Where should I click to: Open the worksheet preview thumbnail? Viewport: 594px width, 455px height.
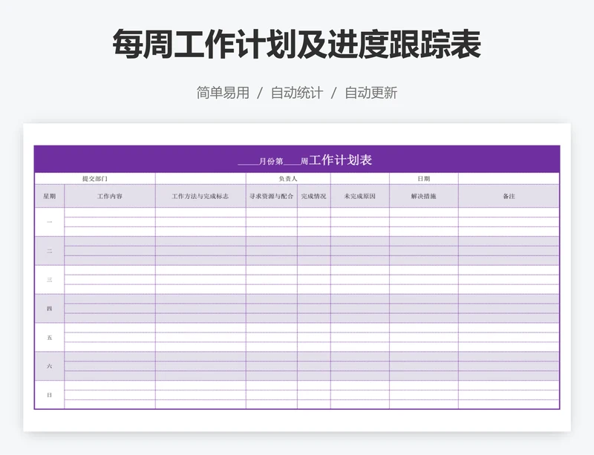pos(297,278)
